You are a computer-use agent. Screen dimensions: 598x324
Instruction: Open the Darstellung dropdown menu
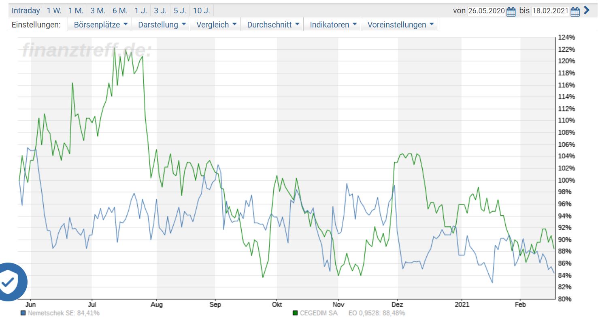pyautogui.click(x=162, y=25)
